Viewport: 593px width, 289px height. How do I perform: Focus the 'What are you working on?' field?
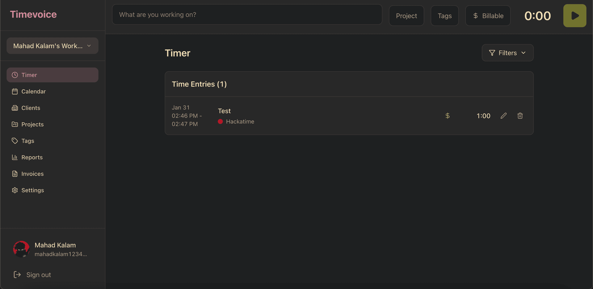click(247, 15)
